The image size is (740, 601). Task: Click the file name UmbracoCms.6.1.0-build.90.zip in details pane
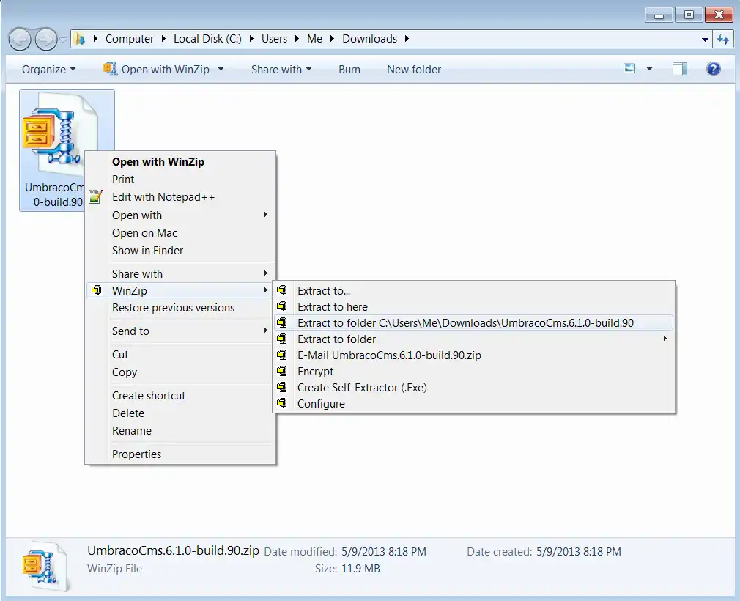(x=173, y=550)
